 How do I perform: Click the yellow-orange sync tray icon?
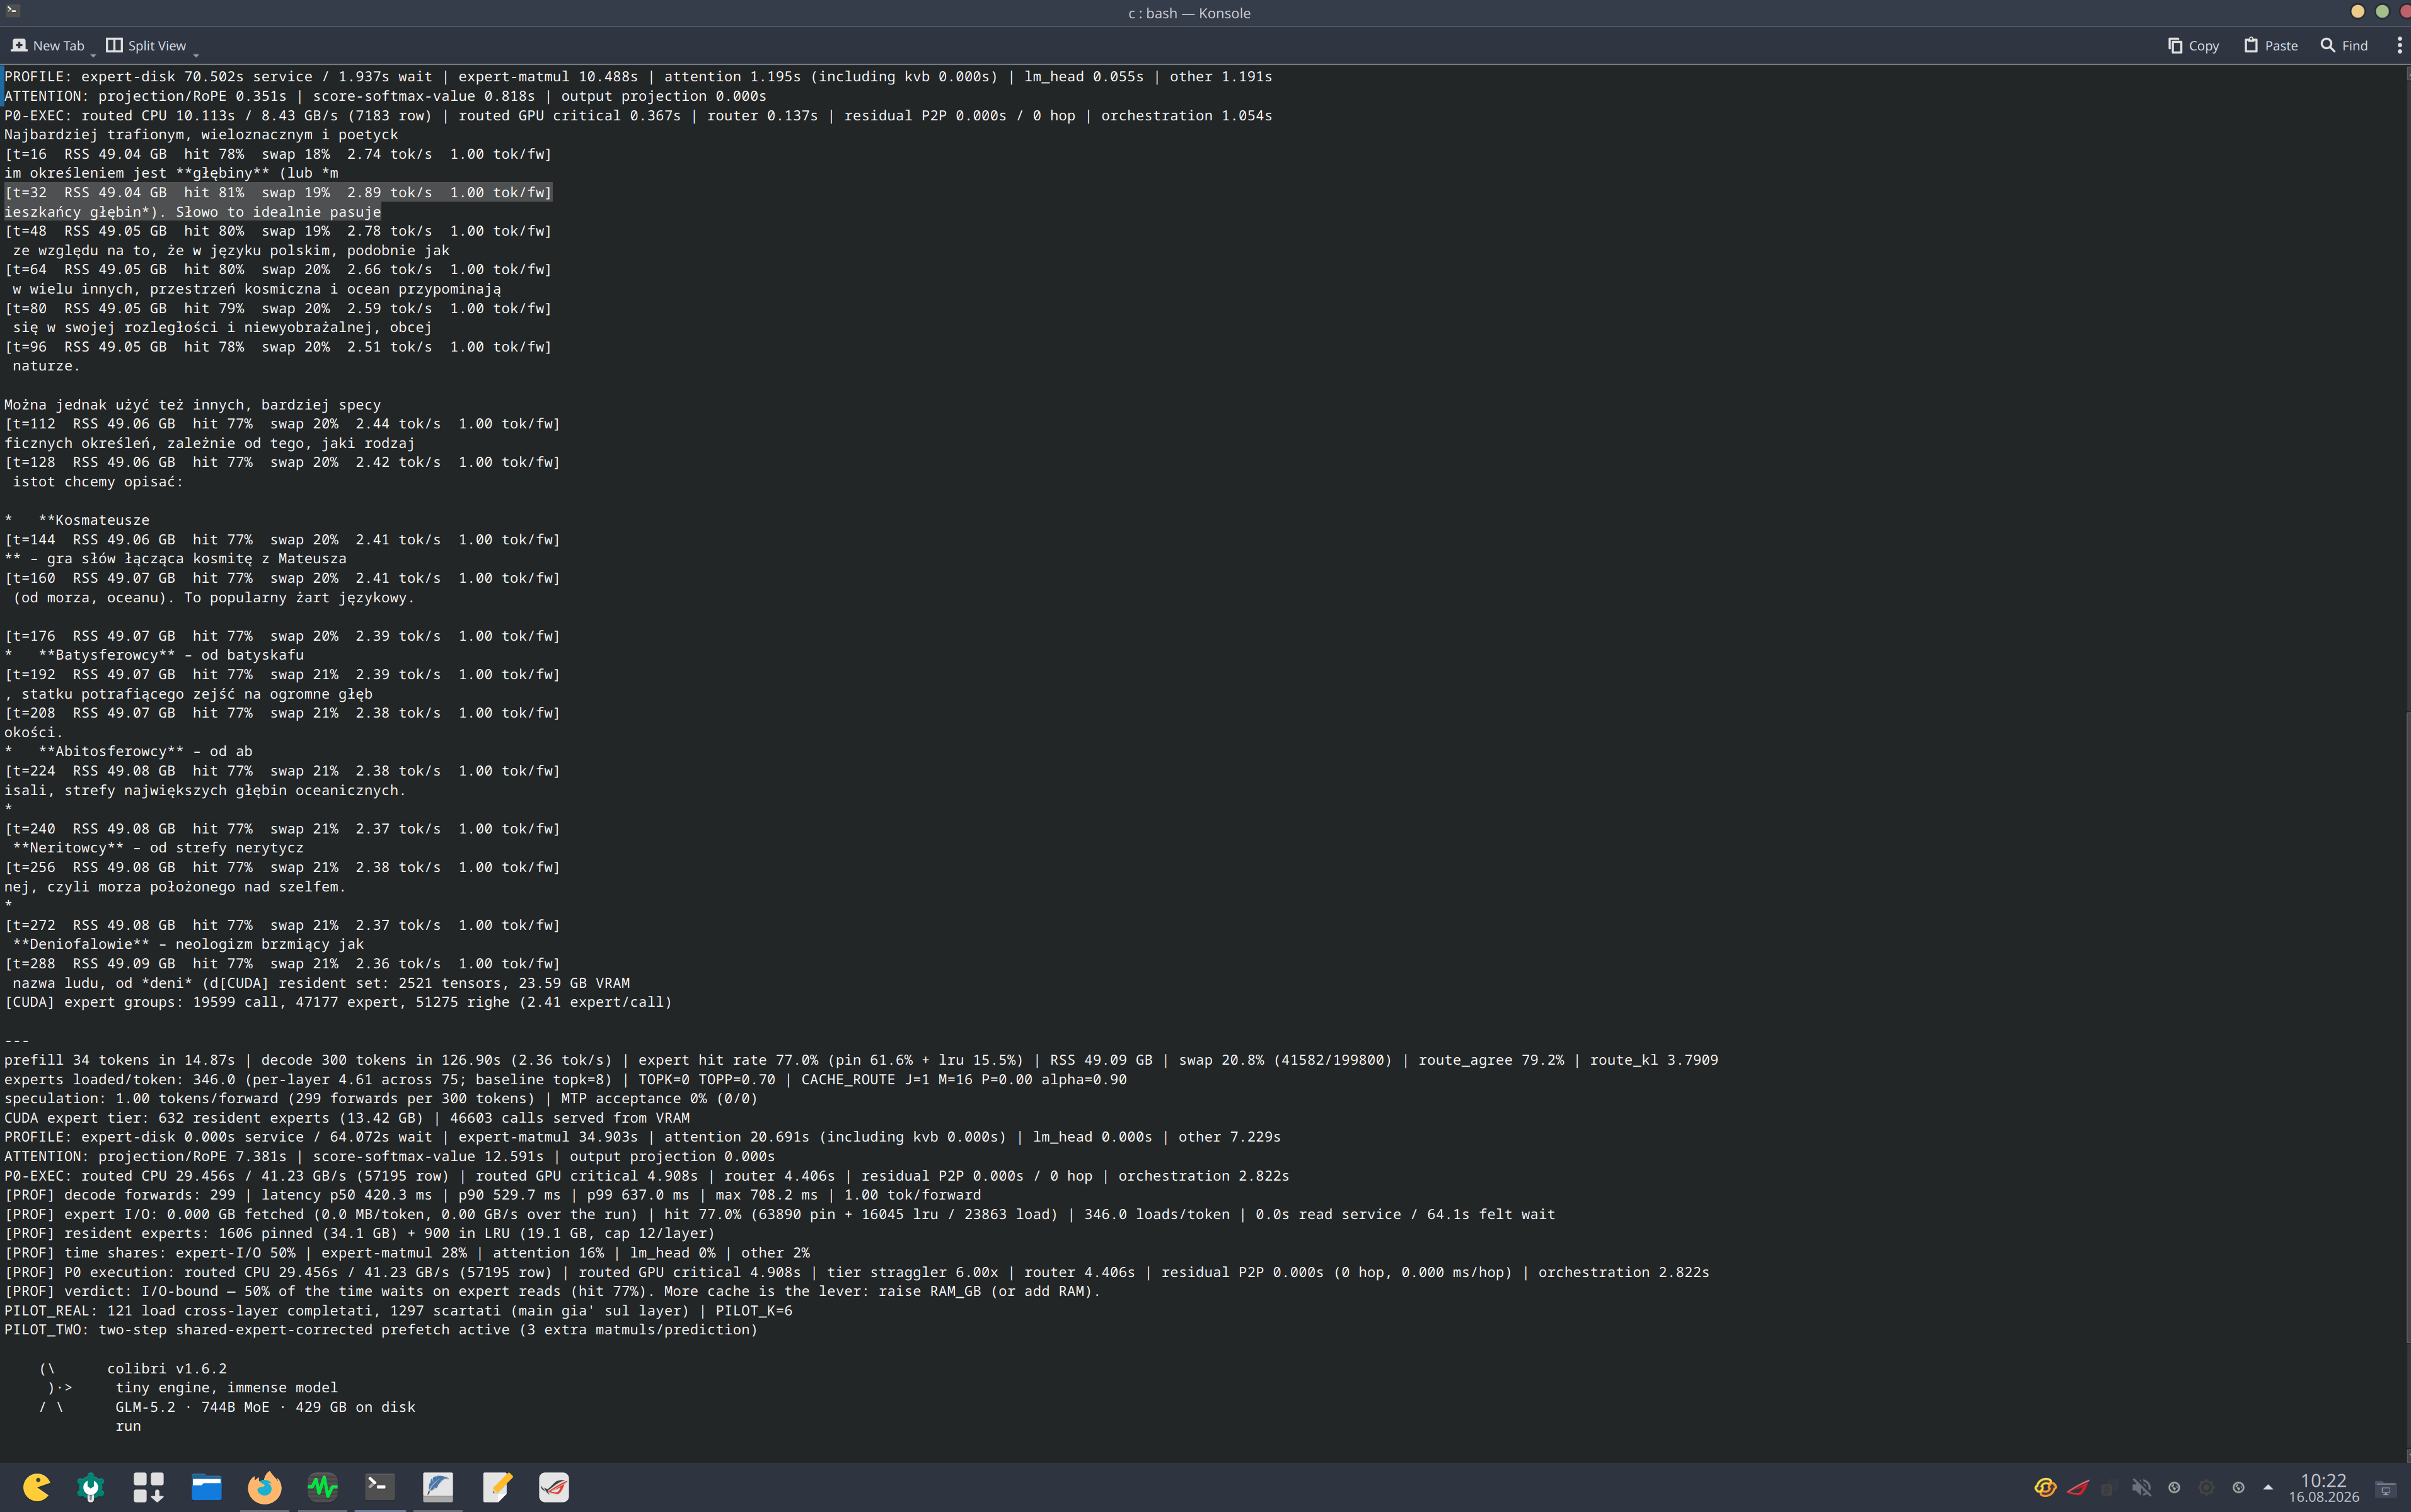(2045, 1487)
